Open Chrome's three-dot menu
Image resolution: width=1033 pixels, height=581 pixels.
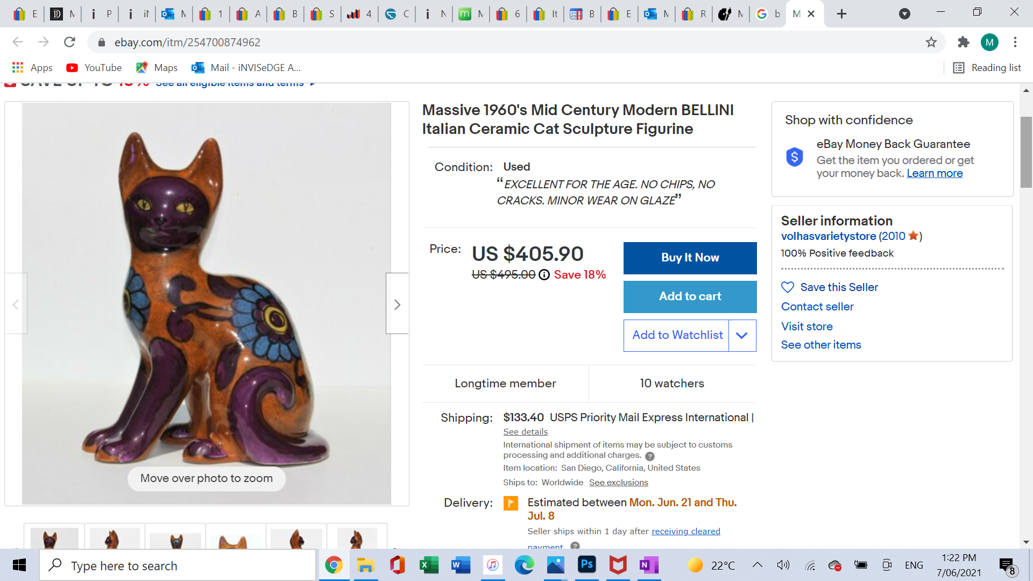(x=1015, y=42)
